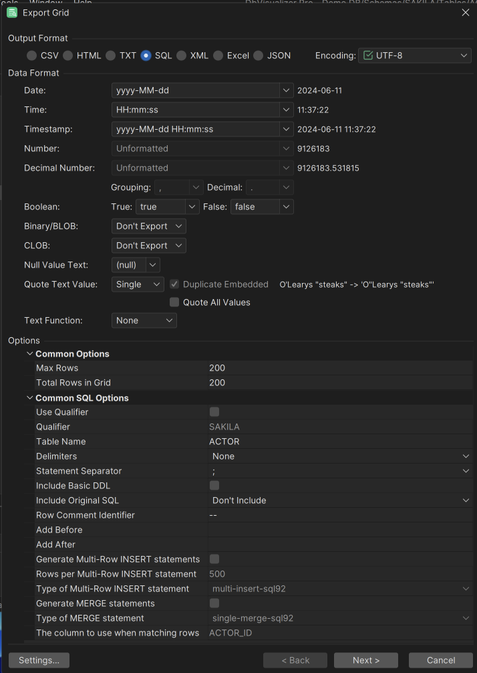Click the Export Grid dialog title icon
The image size is (477, 673).
(x=12, y=12)
